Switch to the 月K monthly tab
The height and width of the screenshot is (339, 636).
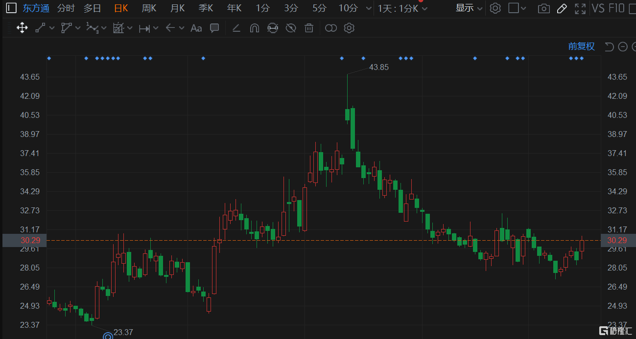coord(177,8)
